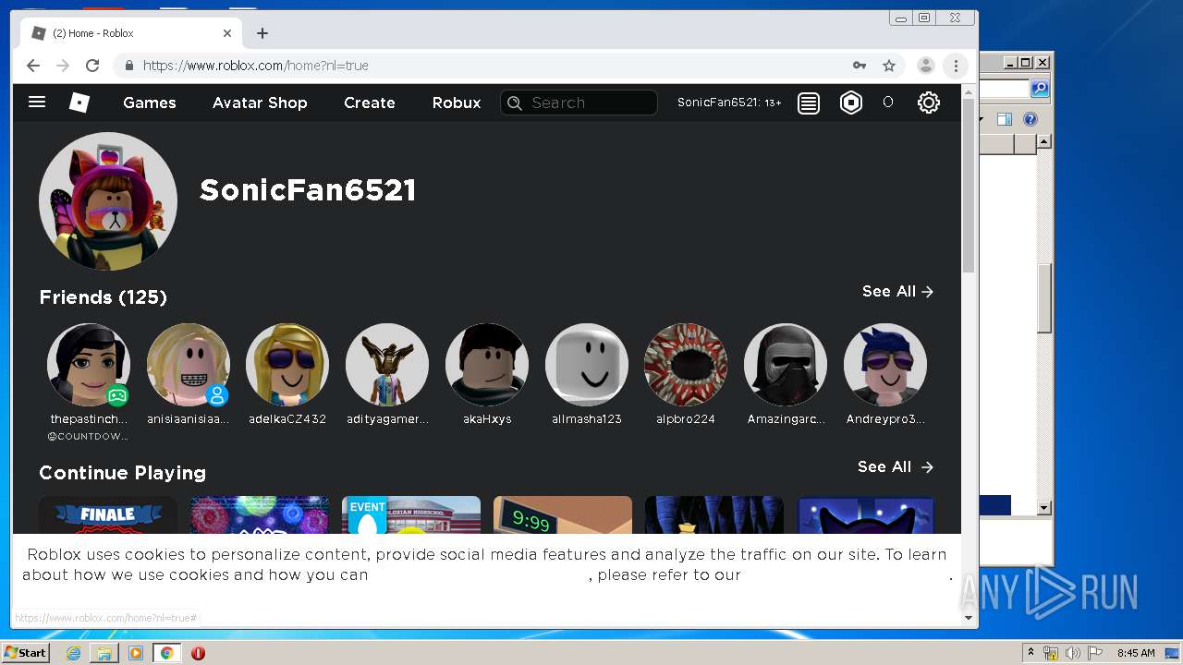Image resolution: width=1183 pixels, height=665 pixels.
Task: Open friend thepastinch avatar
Action: (89, 365)
